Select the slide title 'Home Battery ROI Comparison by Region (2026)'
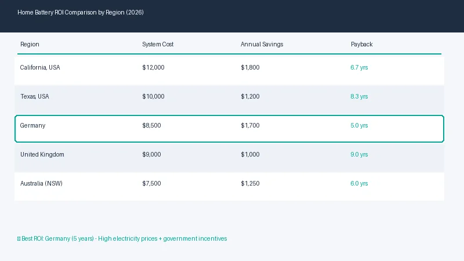 click(x=81, y=12)
